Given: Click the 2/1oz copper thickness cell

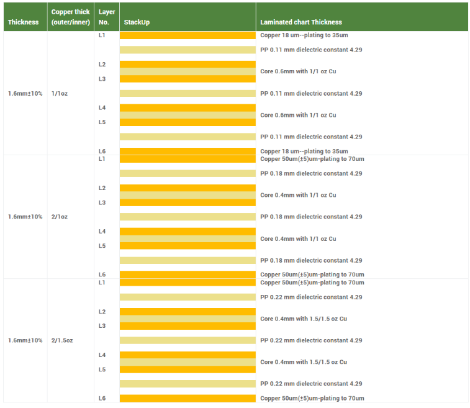Looking at the screenshot, I should (60, 217).
